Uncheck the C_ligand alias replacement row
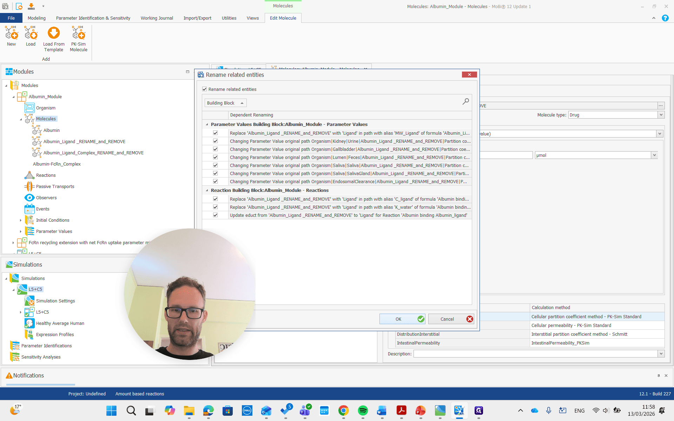674x421 pixels. pyautogui.click(x=215, y=199)
